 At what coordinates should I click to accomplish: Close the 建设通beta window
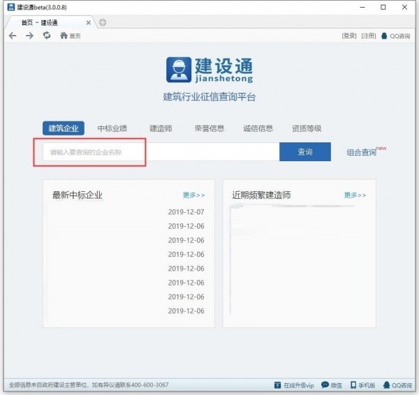point(404,7)
